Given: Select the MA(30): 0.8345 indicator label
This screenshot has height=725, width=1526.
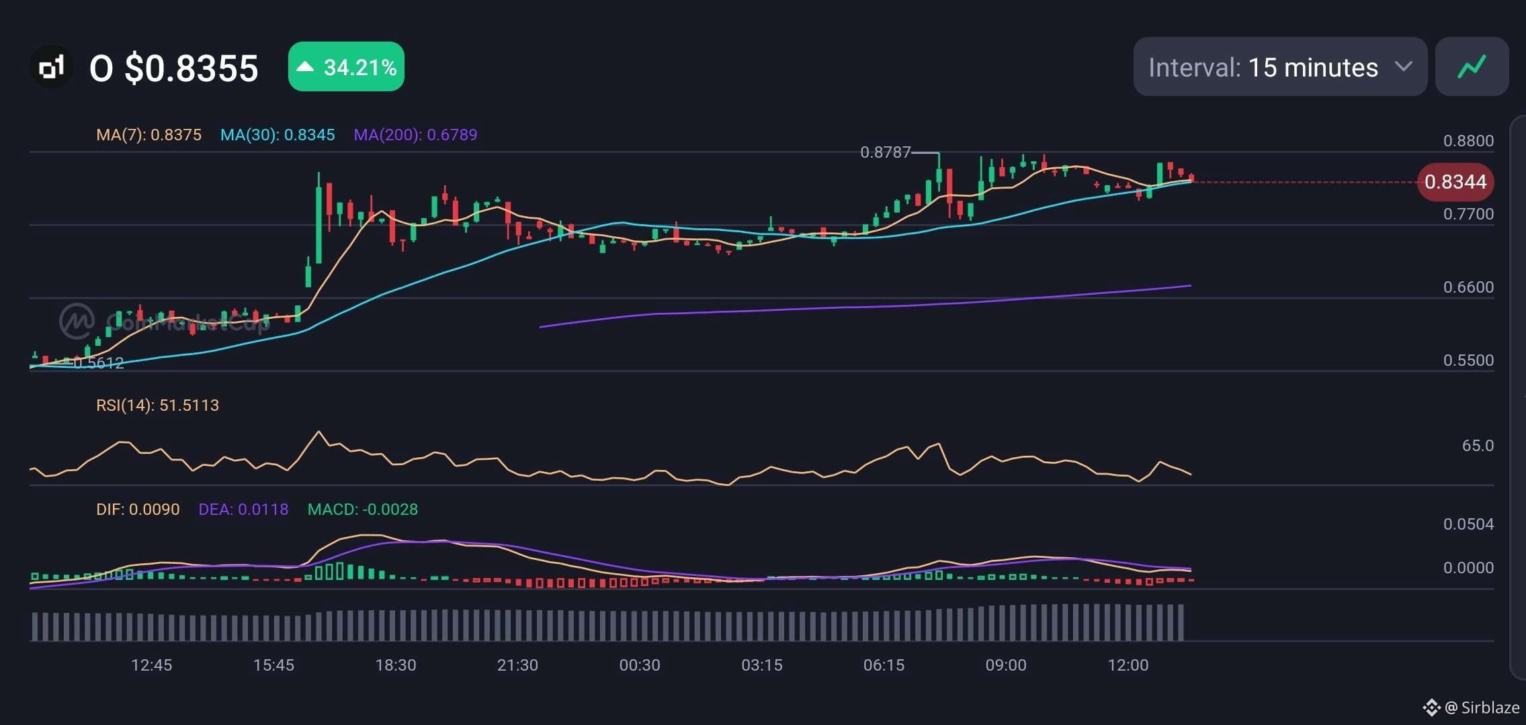Looking at the screenshot, I should point(278,135).
